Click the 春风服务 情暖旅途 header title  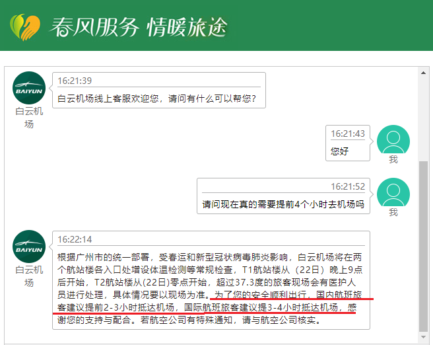(x=138, y=27)
